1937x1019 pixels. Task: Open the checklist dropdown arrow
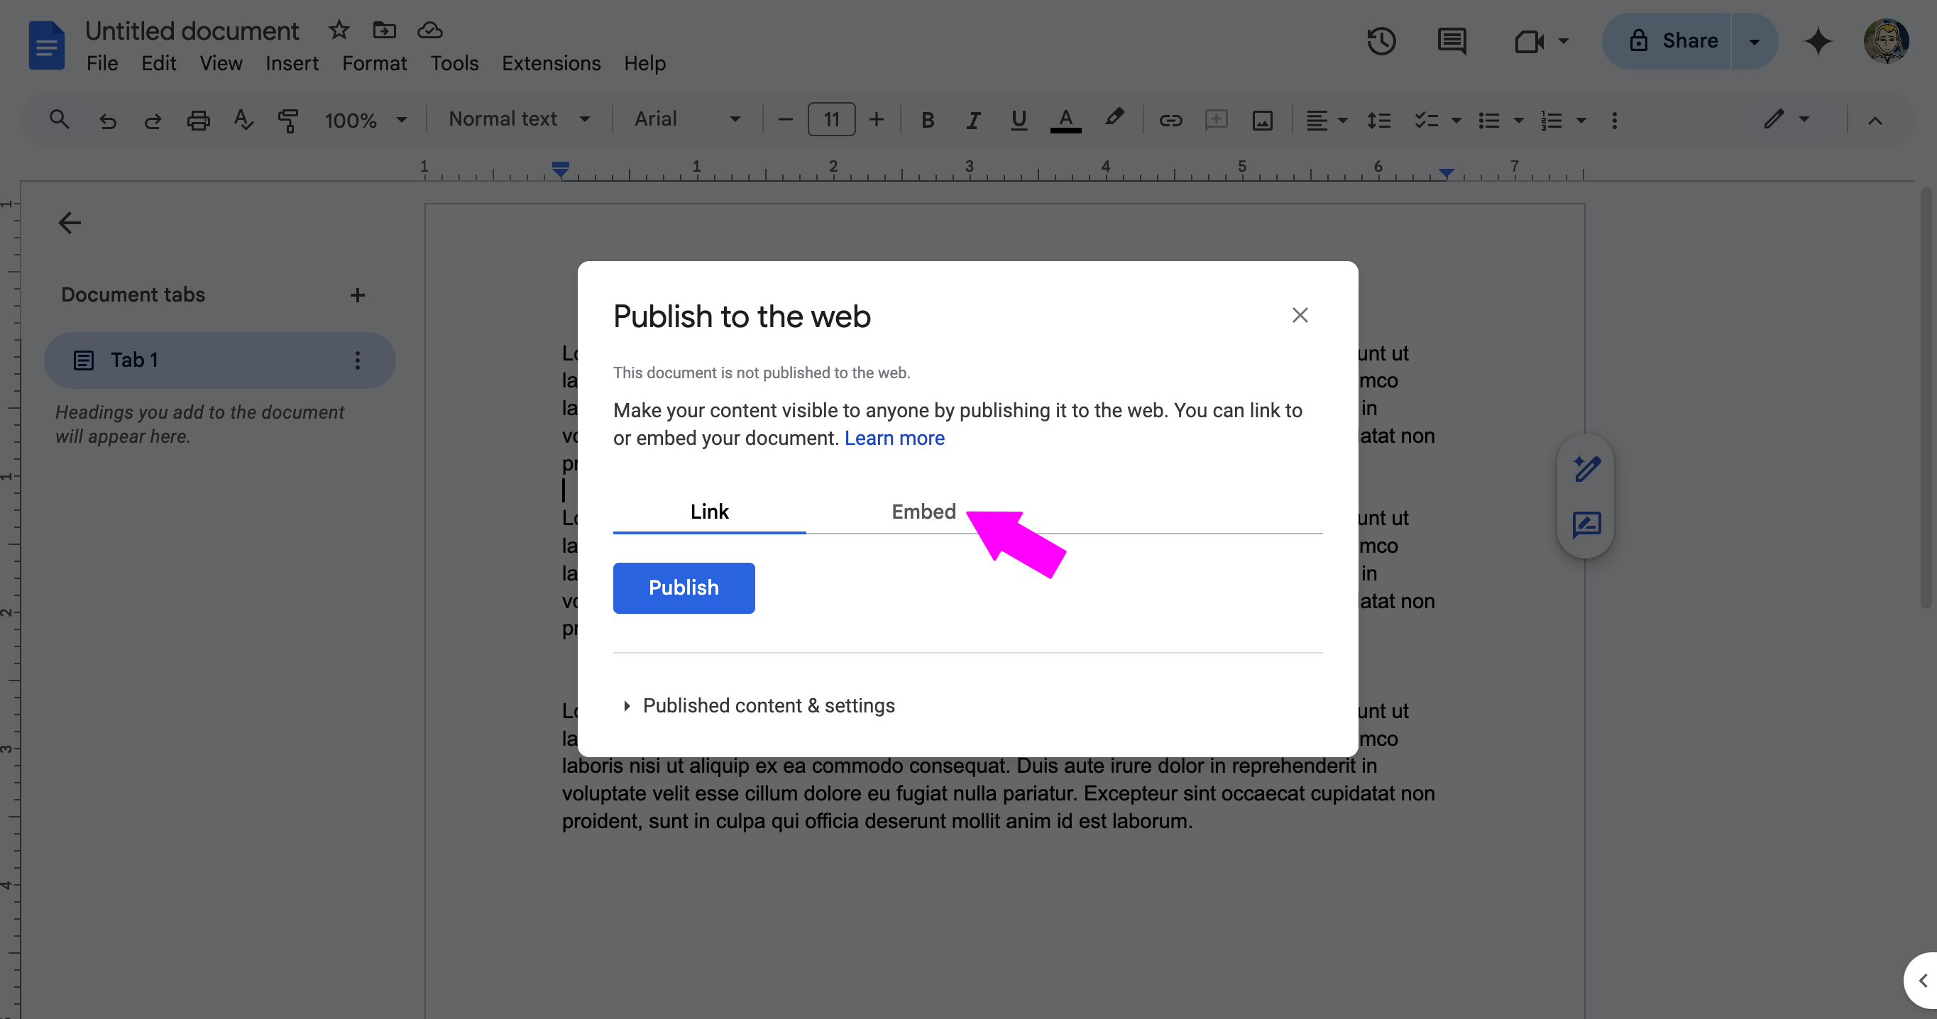(x=1456, y=121)
